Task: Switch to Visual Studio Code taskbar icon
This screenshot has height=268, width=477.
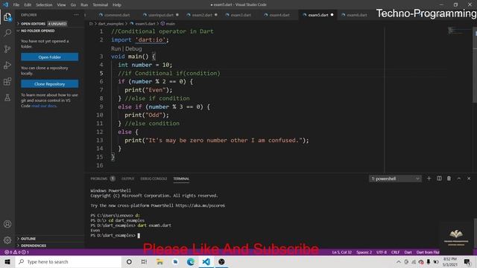Action: point(206,261)
